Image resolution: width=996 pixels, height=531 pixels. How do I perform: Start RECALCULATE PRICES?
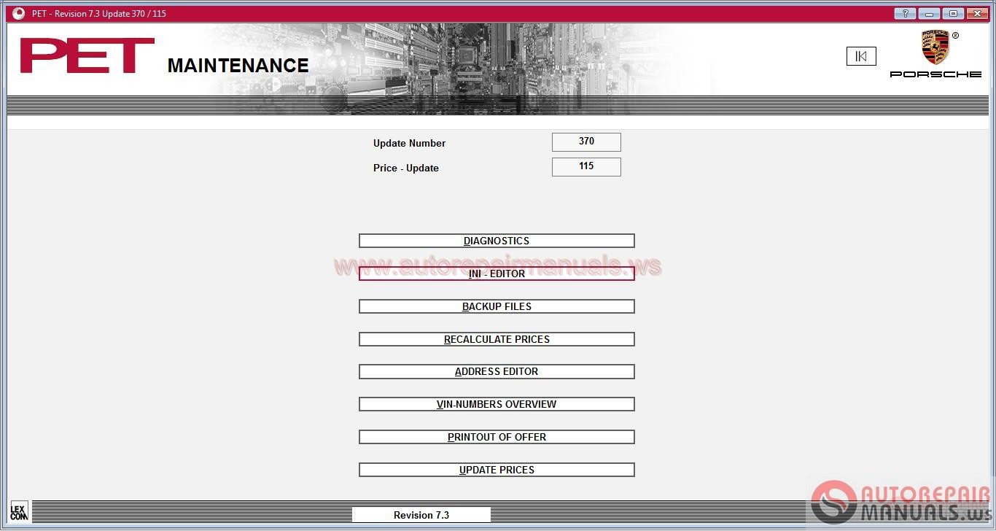(x=497, y=339)
